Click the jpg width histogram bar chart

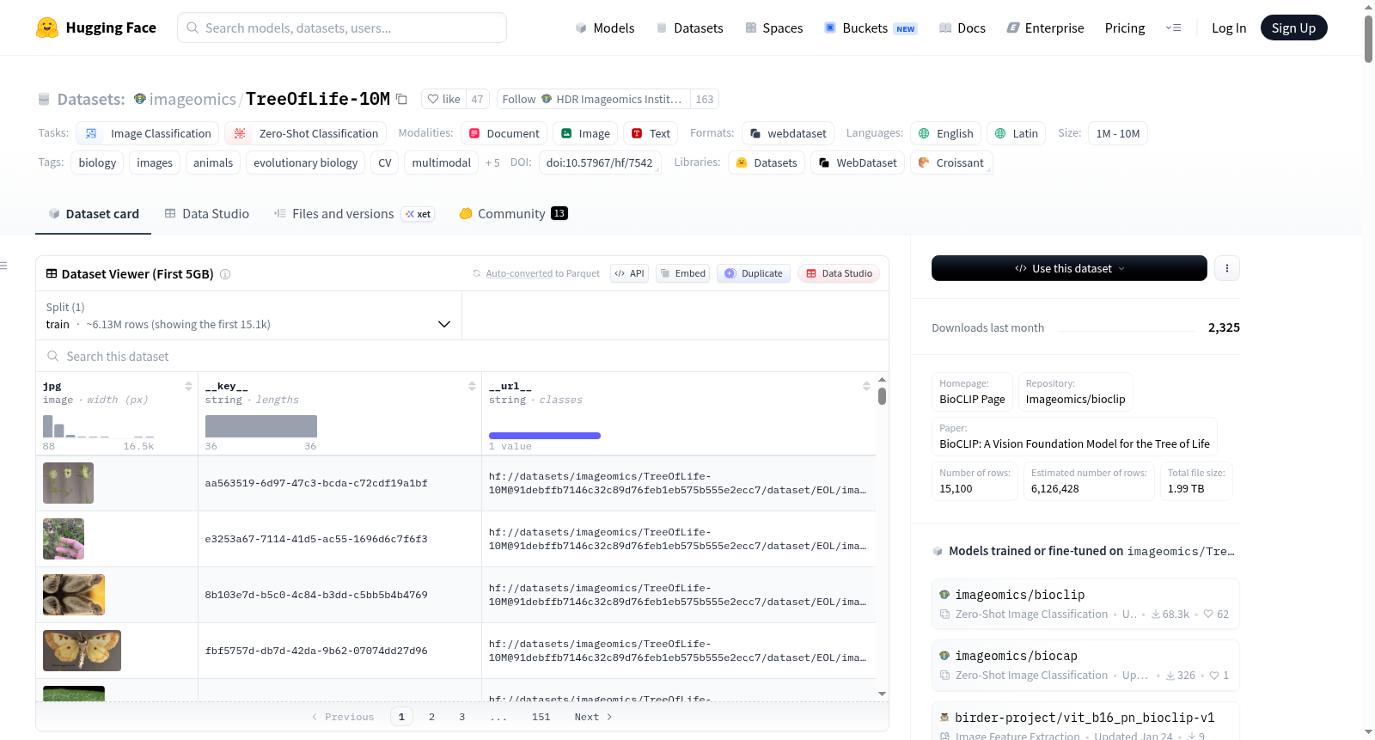[99, 426]
